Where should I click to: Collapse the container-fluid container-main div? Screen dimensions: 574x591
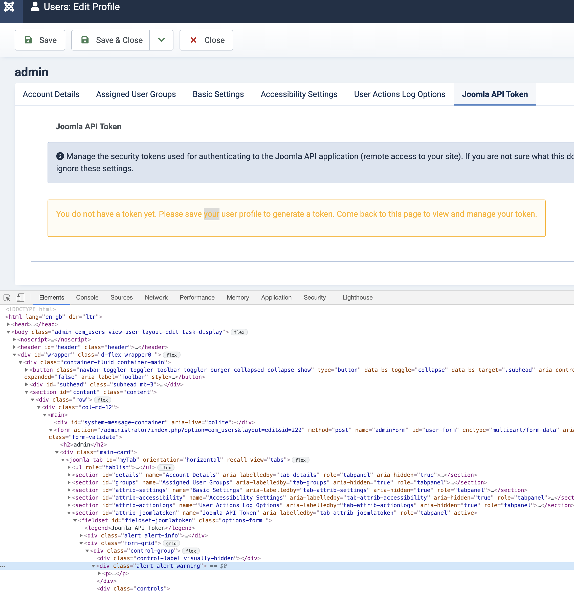pos(20,362)
